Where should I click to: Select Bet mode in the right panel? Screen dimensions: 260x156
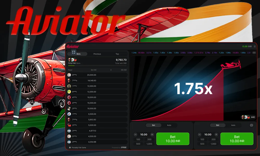click(x=218, y=125)
